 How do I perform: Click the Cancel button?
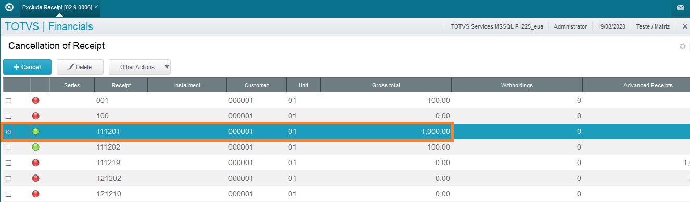[x=27, y=67]
